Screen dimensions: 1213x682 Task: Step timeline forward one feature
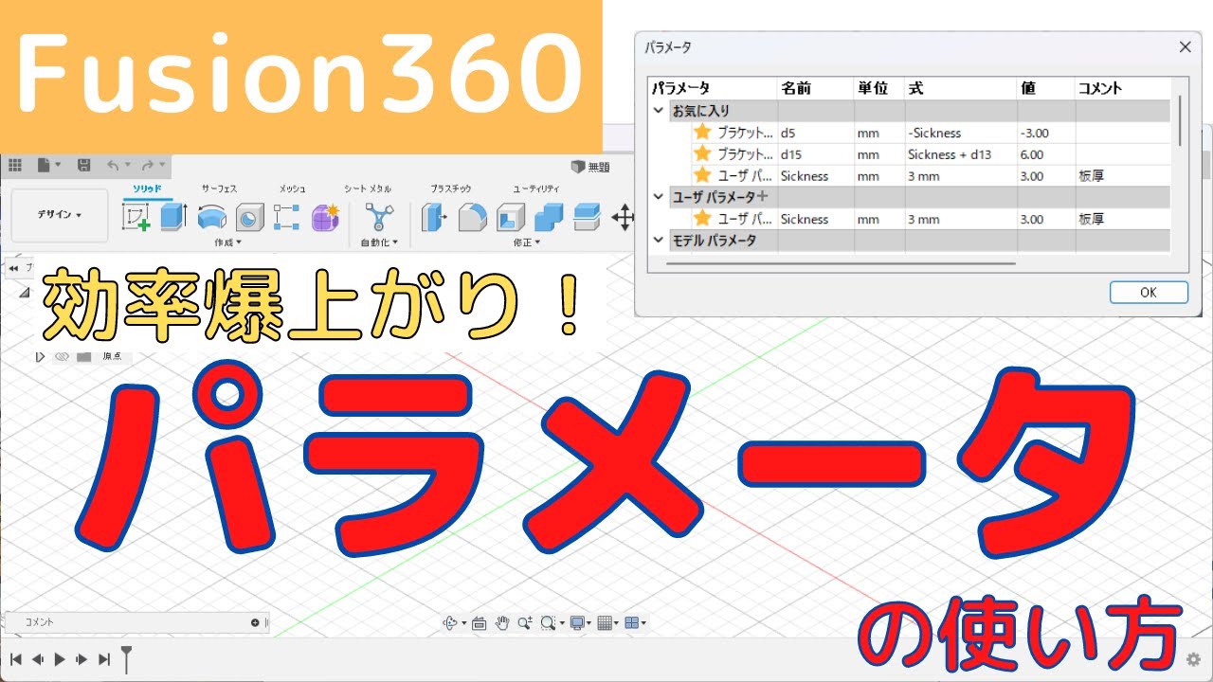81,659
